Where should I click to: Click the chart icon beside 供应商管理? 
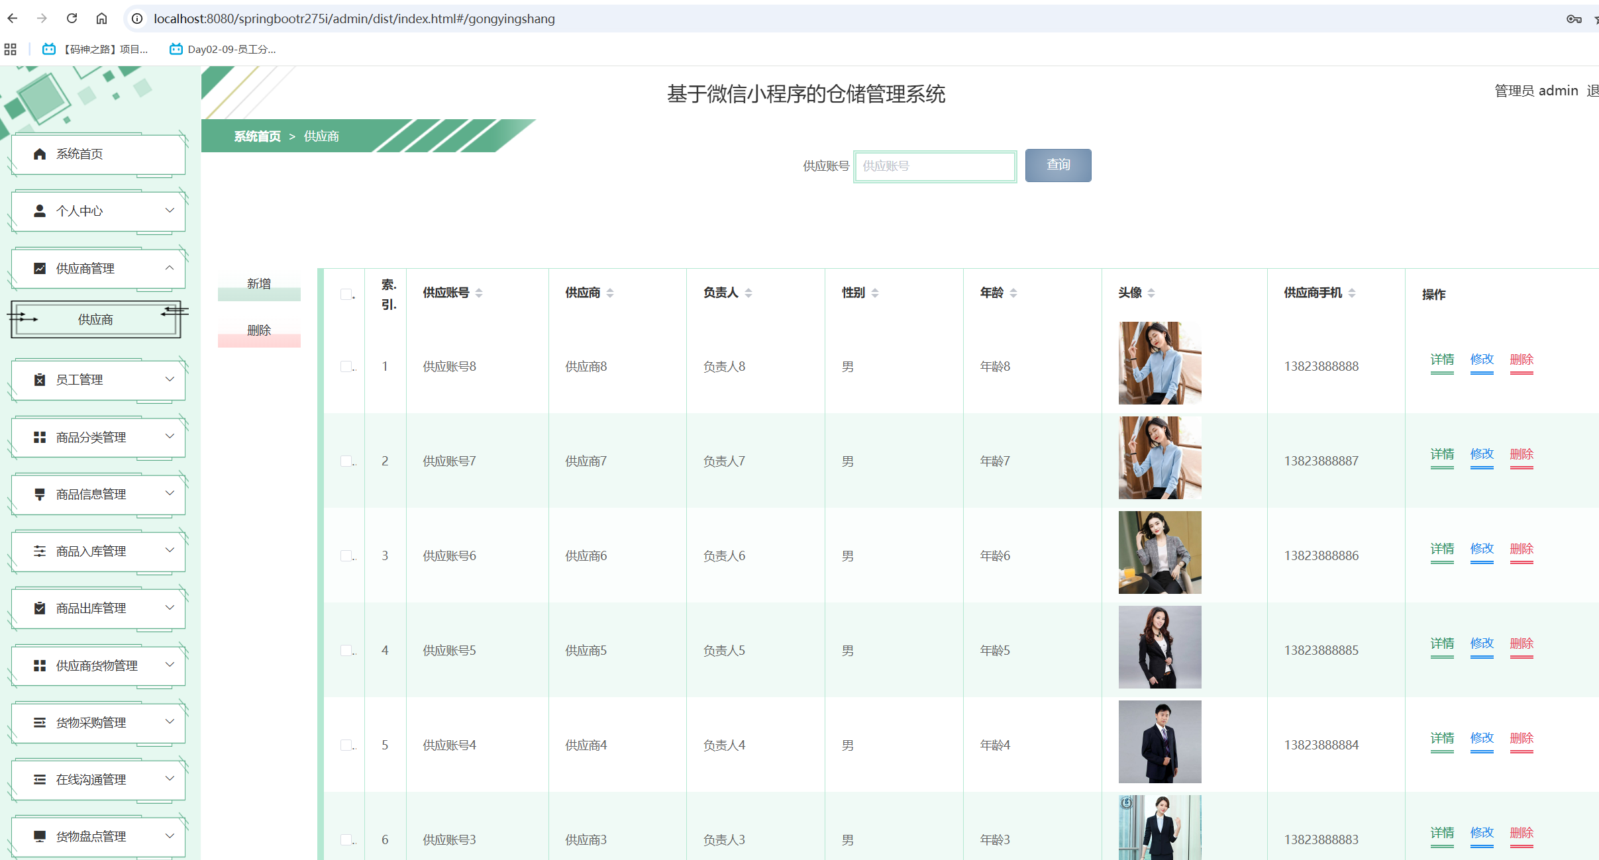pyautogui.click(x=40, y=268)
